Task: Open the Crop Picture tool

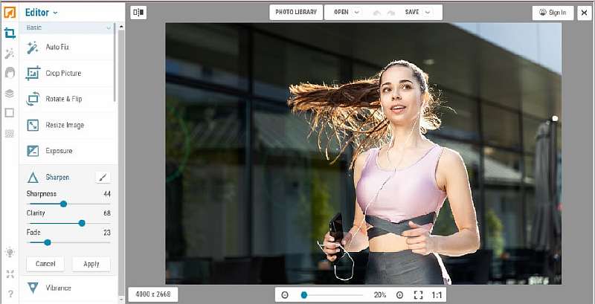Action: tap(62, 74)
